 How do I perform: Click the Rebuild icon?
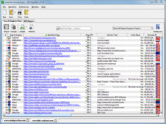31,27
